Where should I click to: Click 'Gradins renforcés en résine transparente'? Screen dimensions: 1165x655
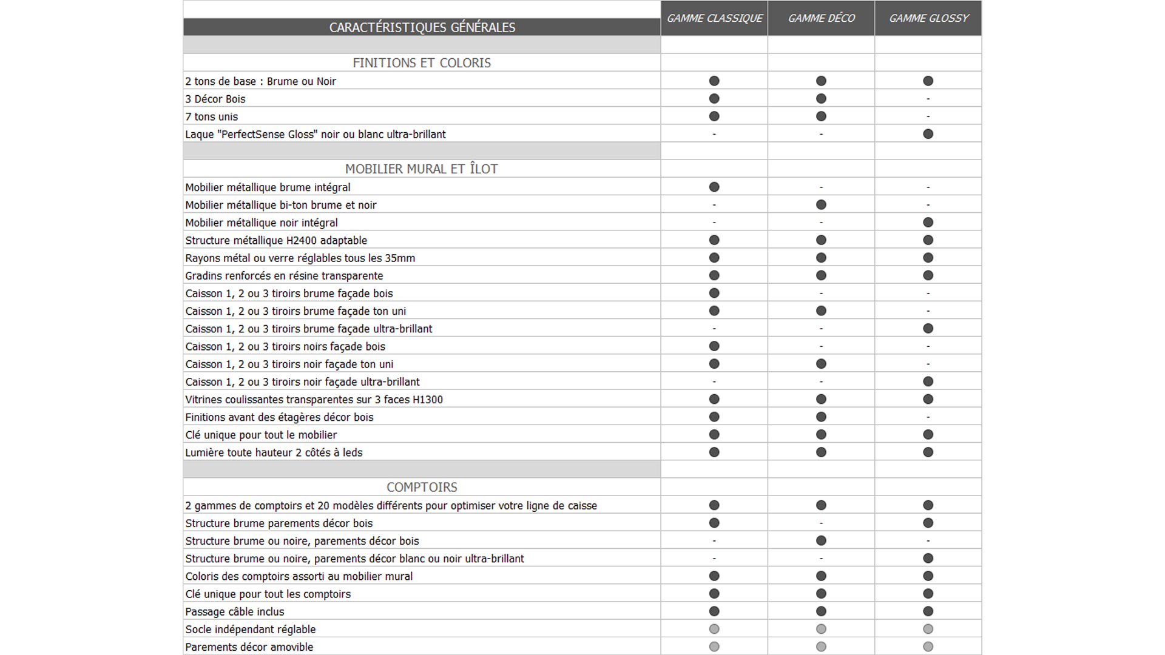tap(284, 275)
